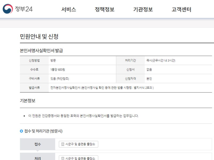Image resolution: width=214 pixels, height=160 pixels.
Task: Click the 구비서류 label cell
Action: click(x=34, y=78)
